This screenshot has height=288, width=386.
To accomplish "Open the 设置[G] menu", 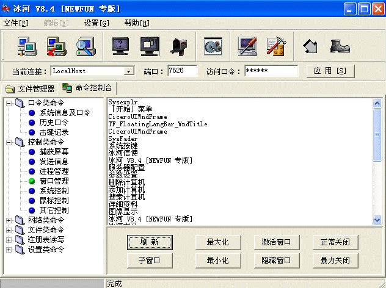I will click(x=96, y=23).
